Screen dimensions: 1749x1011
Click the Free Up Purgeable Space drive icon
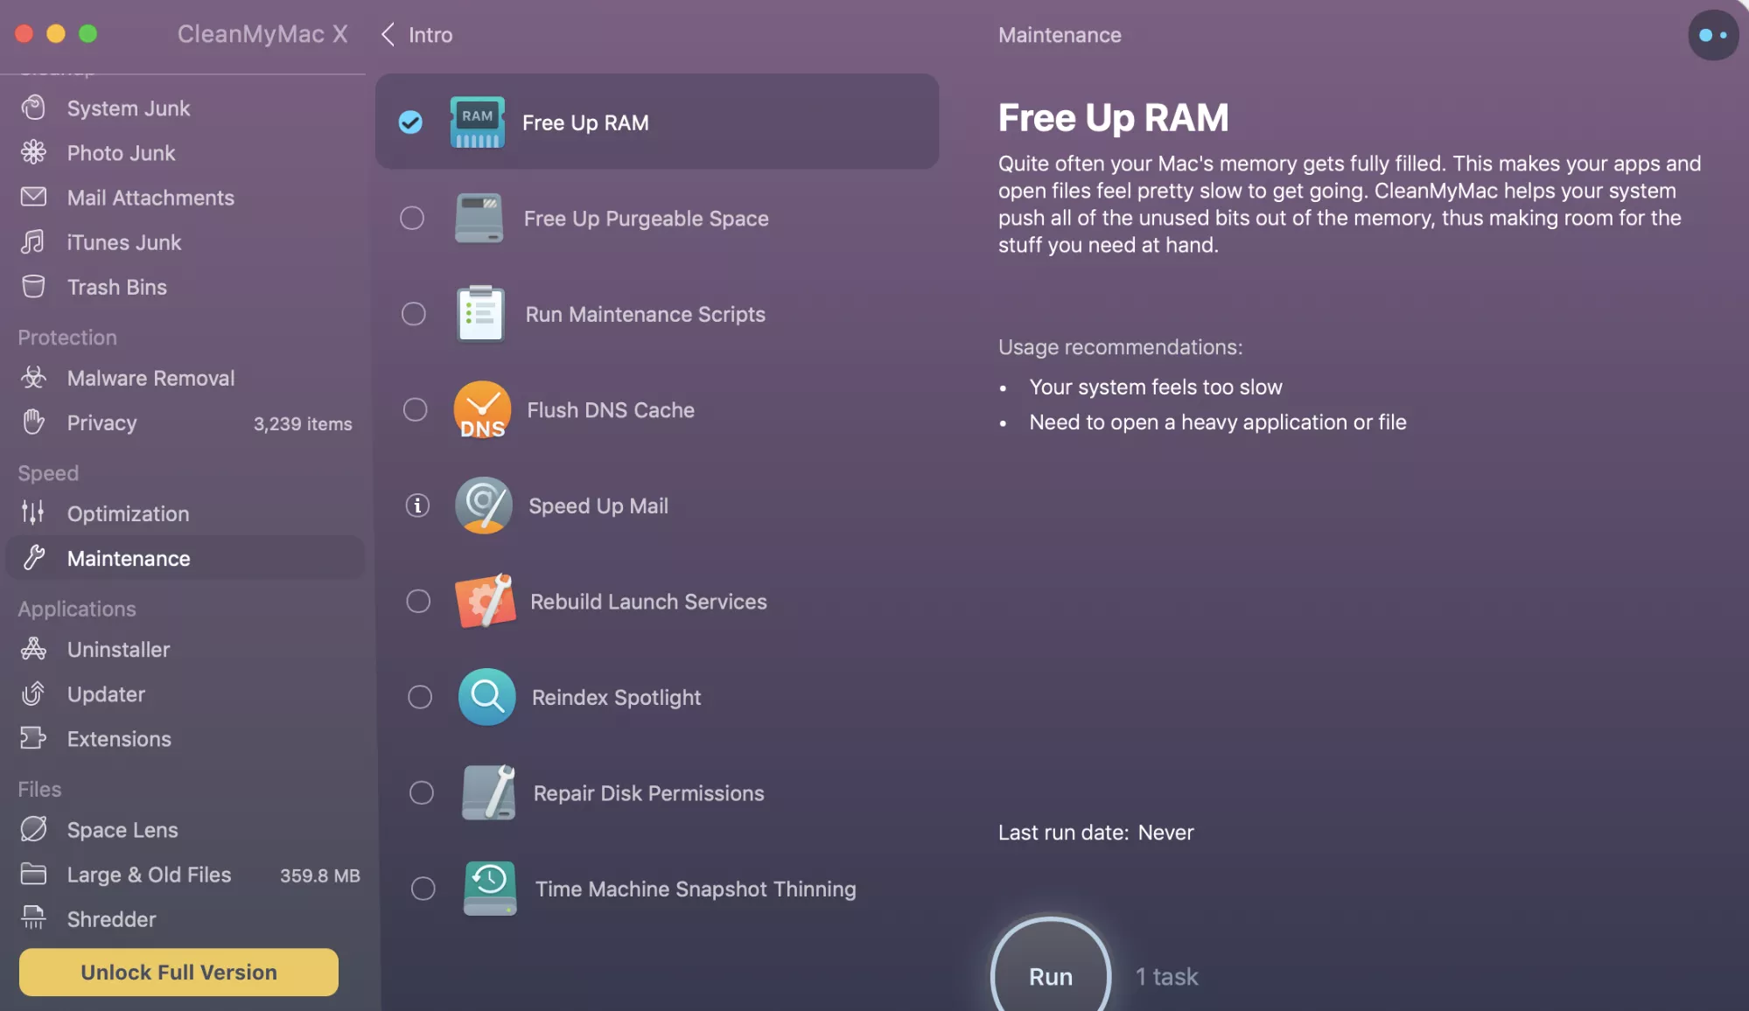[479, 218]
